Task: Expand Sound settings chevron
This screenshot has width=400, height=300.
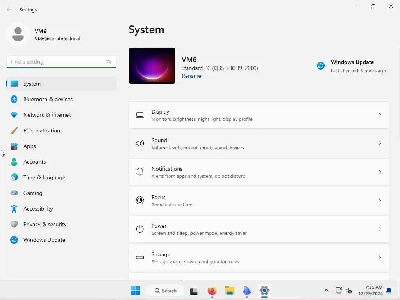Action: (380, 143)
